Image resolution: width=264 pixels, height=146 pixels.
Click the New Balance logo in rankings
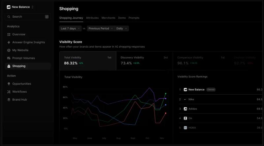[x=185, y=90]
